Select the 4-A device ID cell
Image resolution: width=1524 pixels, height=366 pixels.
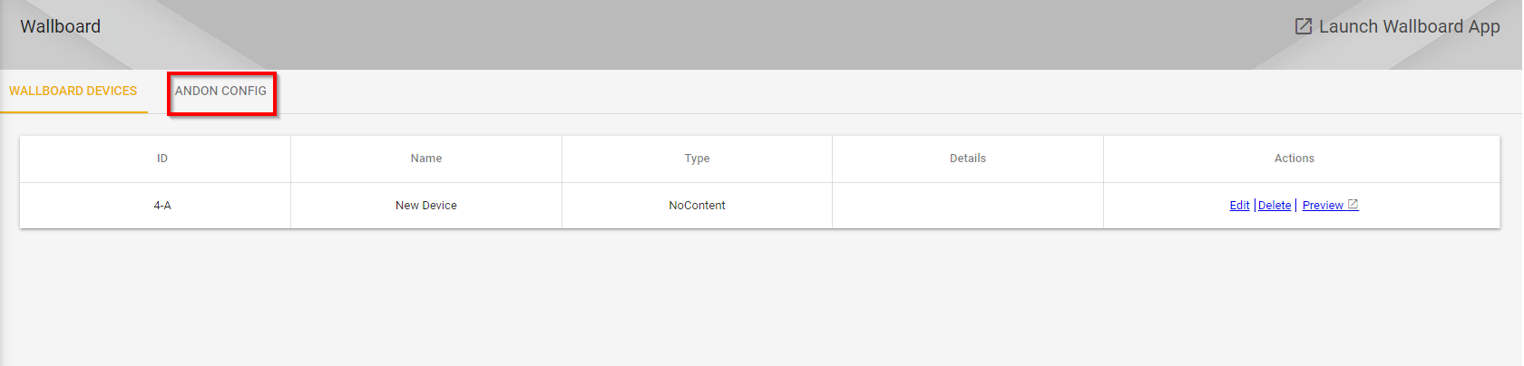pyautogui.click(x=162, y=206)
